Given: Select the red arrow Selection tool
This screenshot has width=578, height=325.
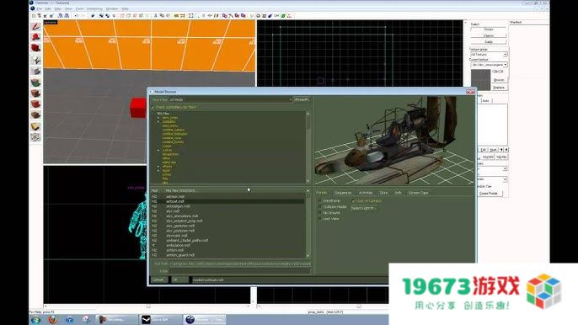Looking at the screenshot, I should click(x=35, y=26).
